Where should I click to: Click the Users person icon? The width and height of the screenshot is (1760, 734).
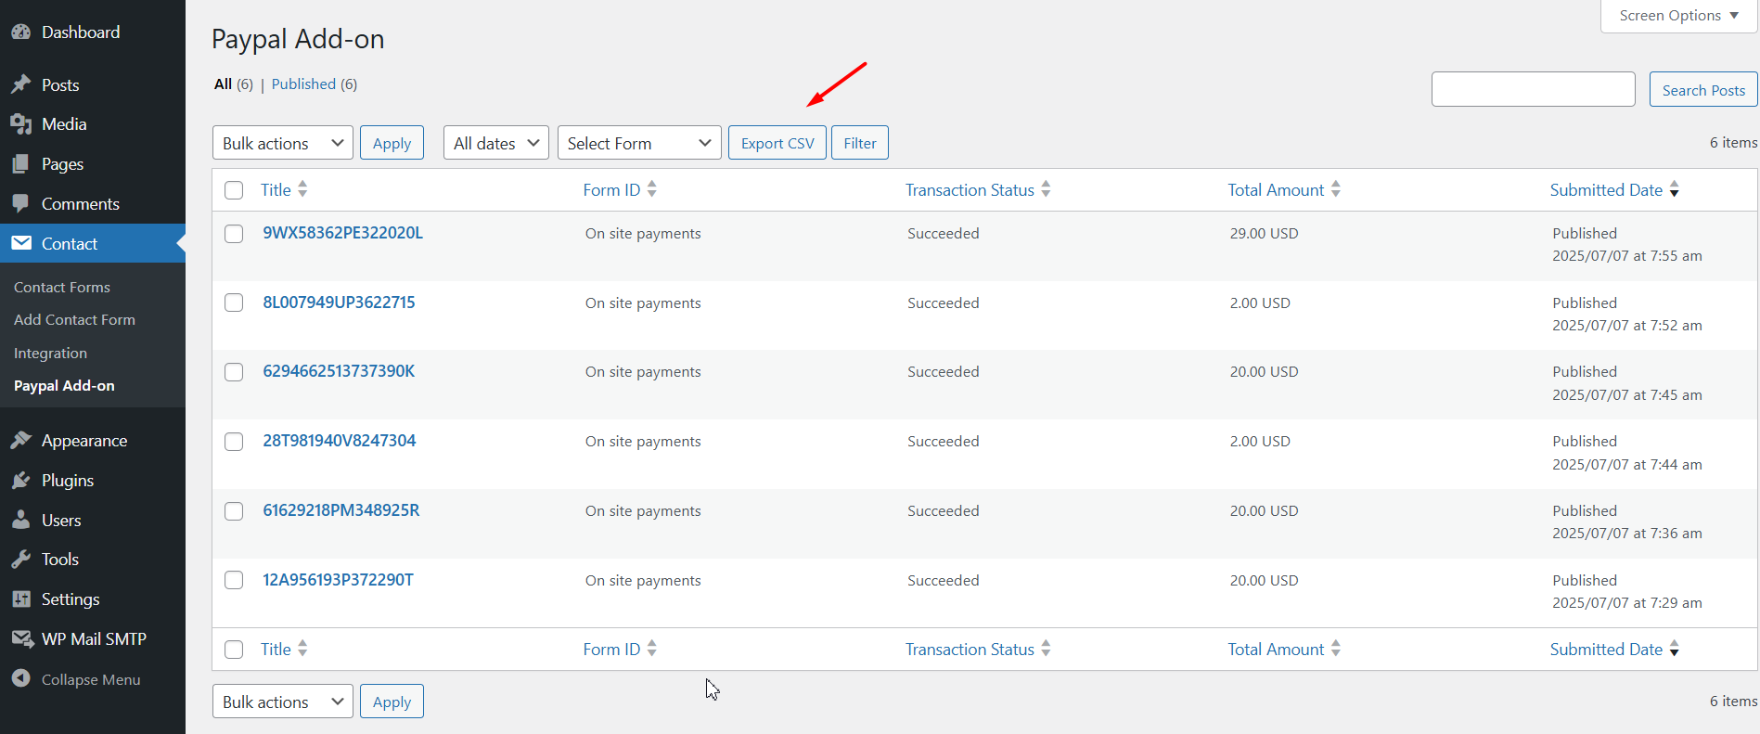click(21, 520)
